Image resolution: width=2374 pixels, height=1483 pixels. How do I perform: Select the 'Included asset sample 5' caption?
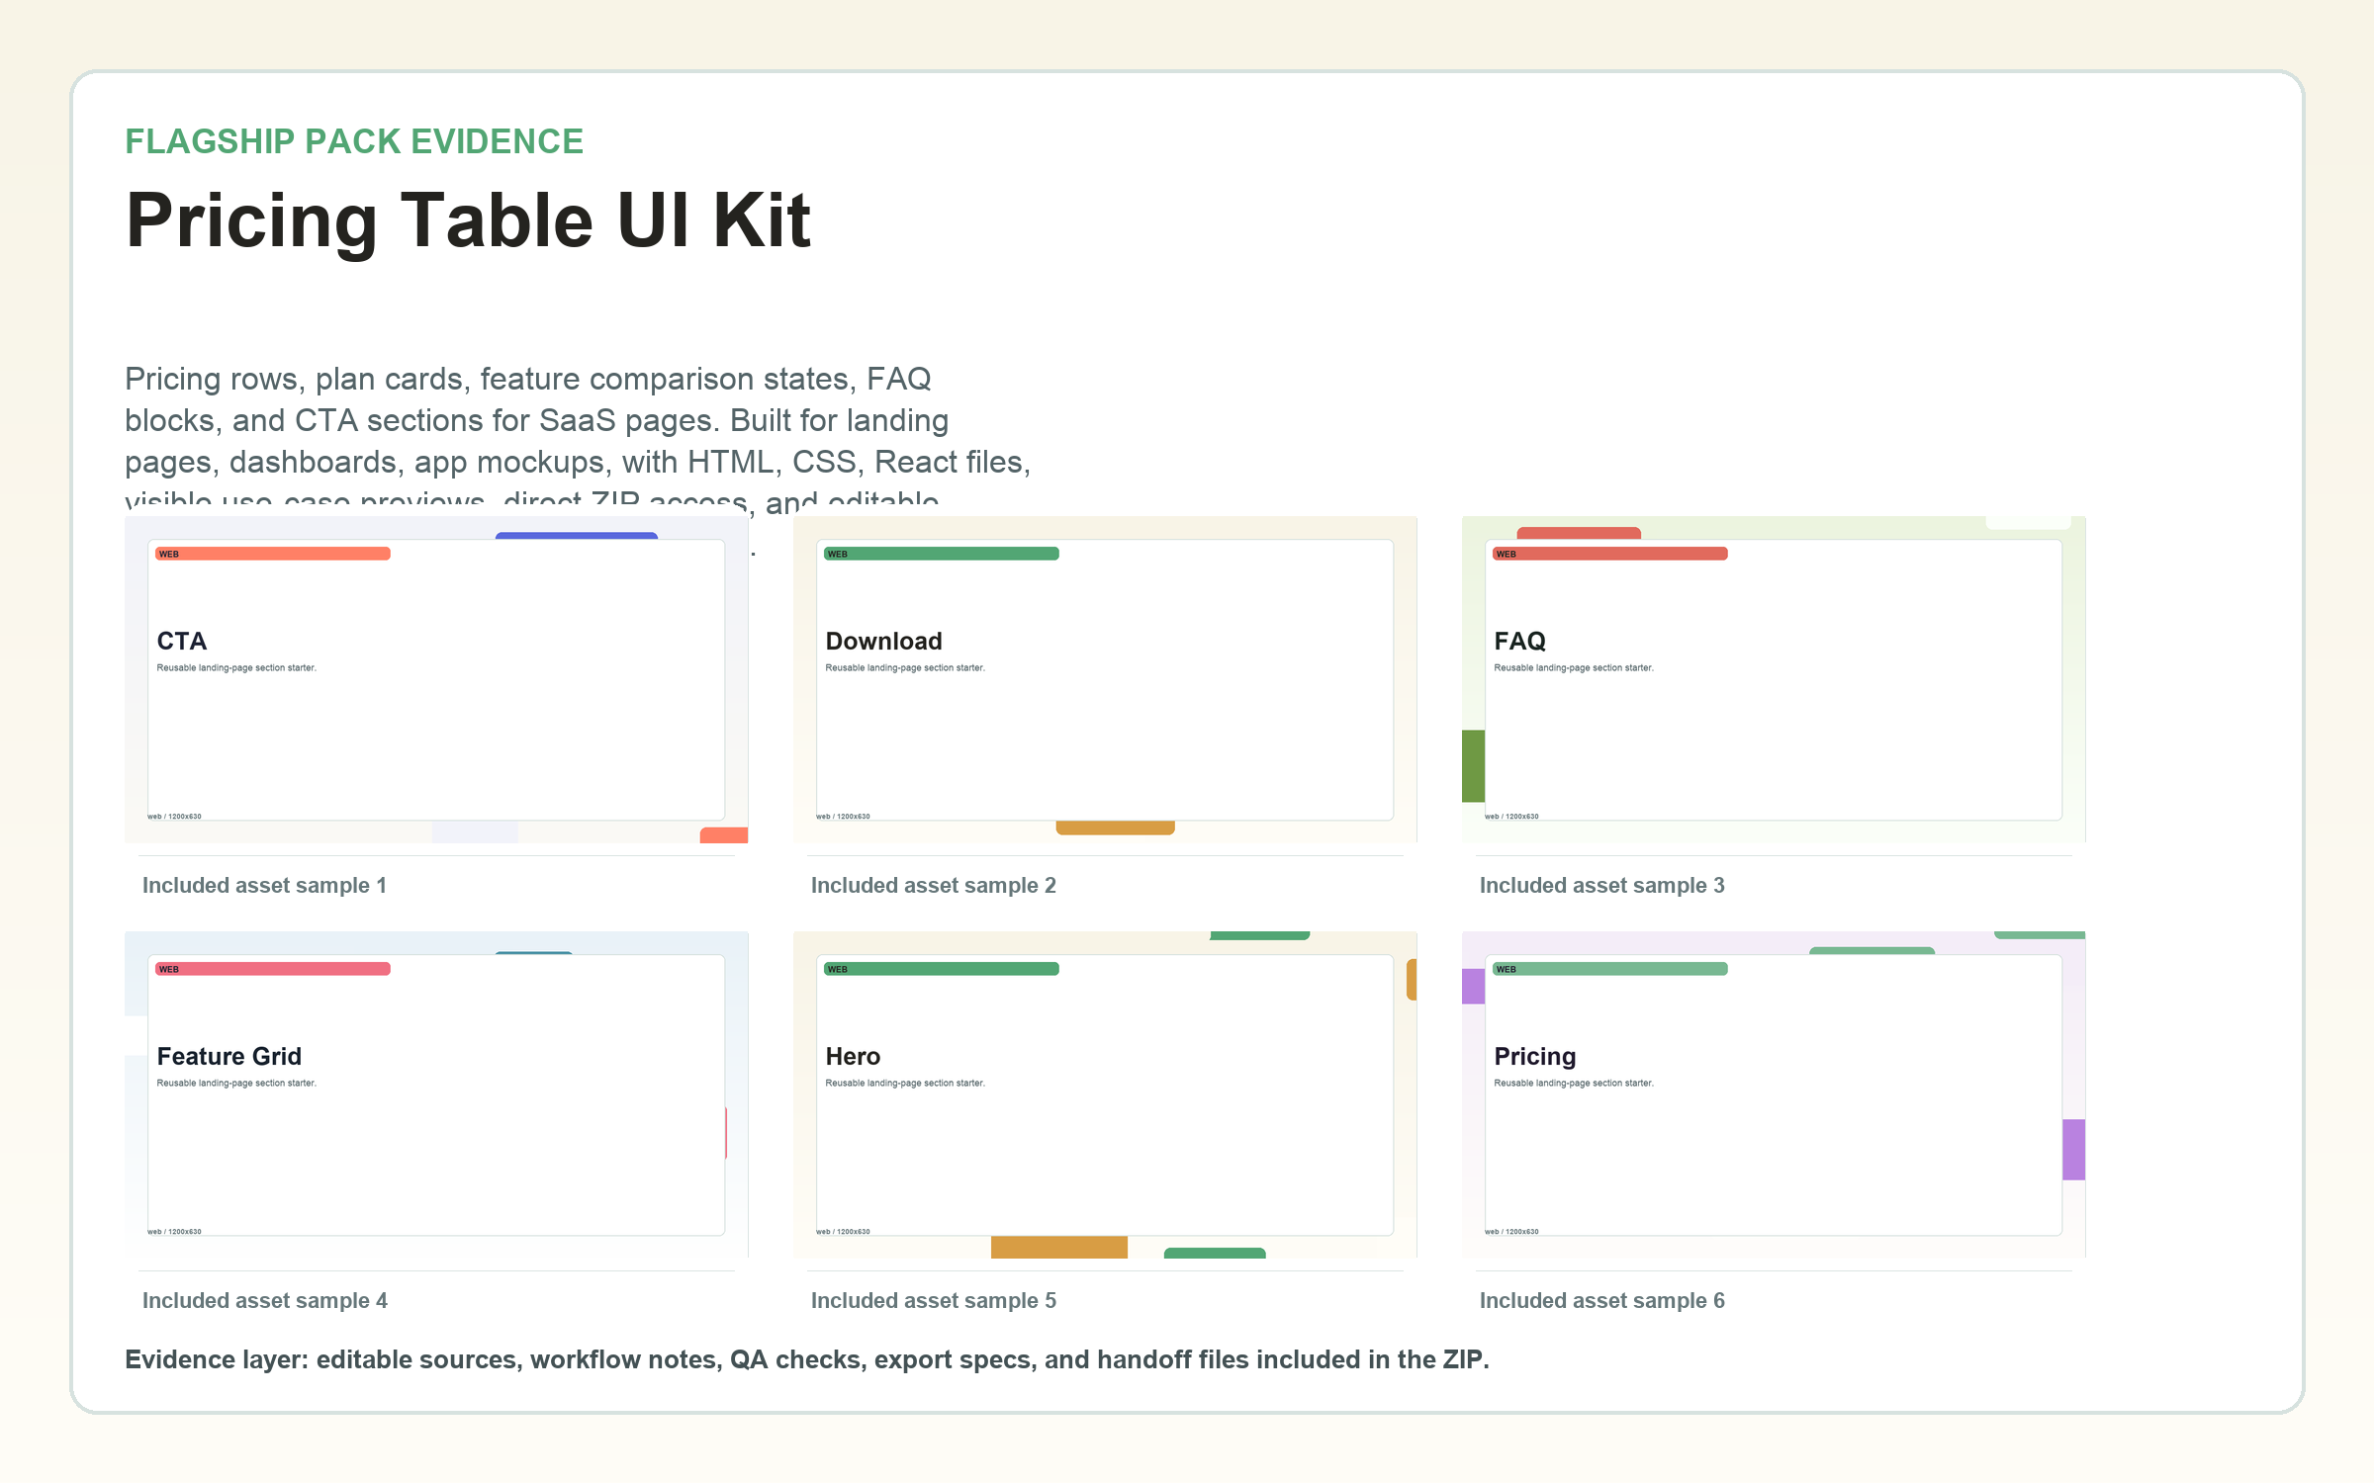pos(934,1301)
